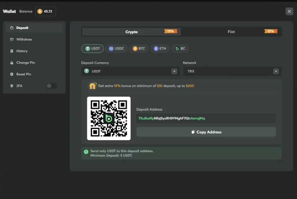The image size is (297, 199).
Task: Select the USDT coin chip
Action: coord(93,48)
